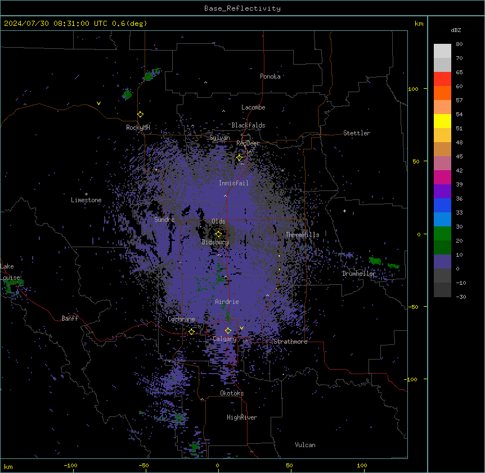Click the Sundre town label

164,220
